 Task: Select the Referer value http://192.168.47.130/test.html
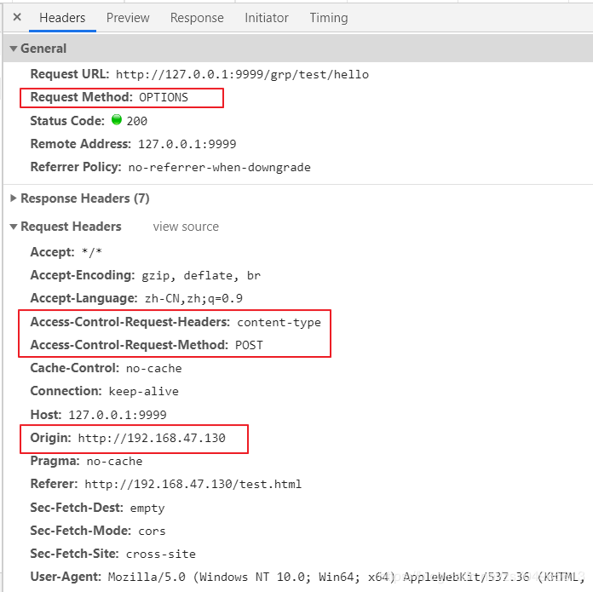[193, 485]
